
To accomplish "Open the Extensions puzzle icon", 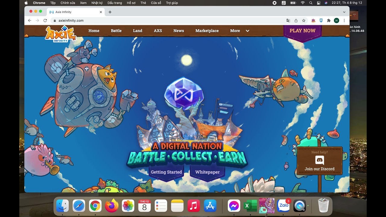I will tap(329, 20).
